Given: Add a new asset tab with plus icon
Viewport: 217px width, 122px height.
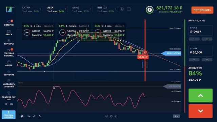Looking at the screenshot, I should 122,9.
